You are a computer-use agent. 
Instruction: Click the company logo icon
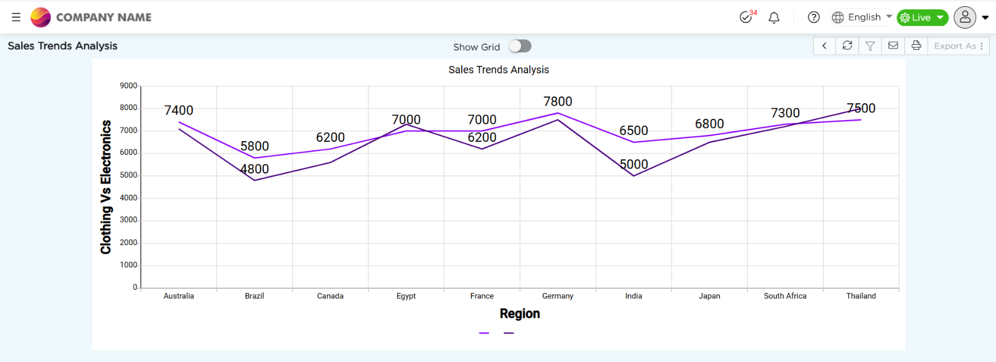pyautogui.click(x=40, y=17)
